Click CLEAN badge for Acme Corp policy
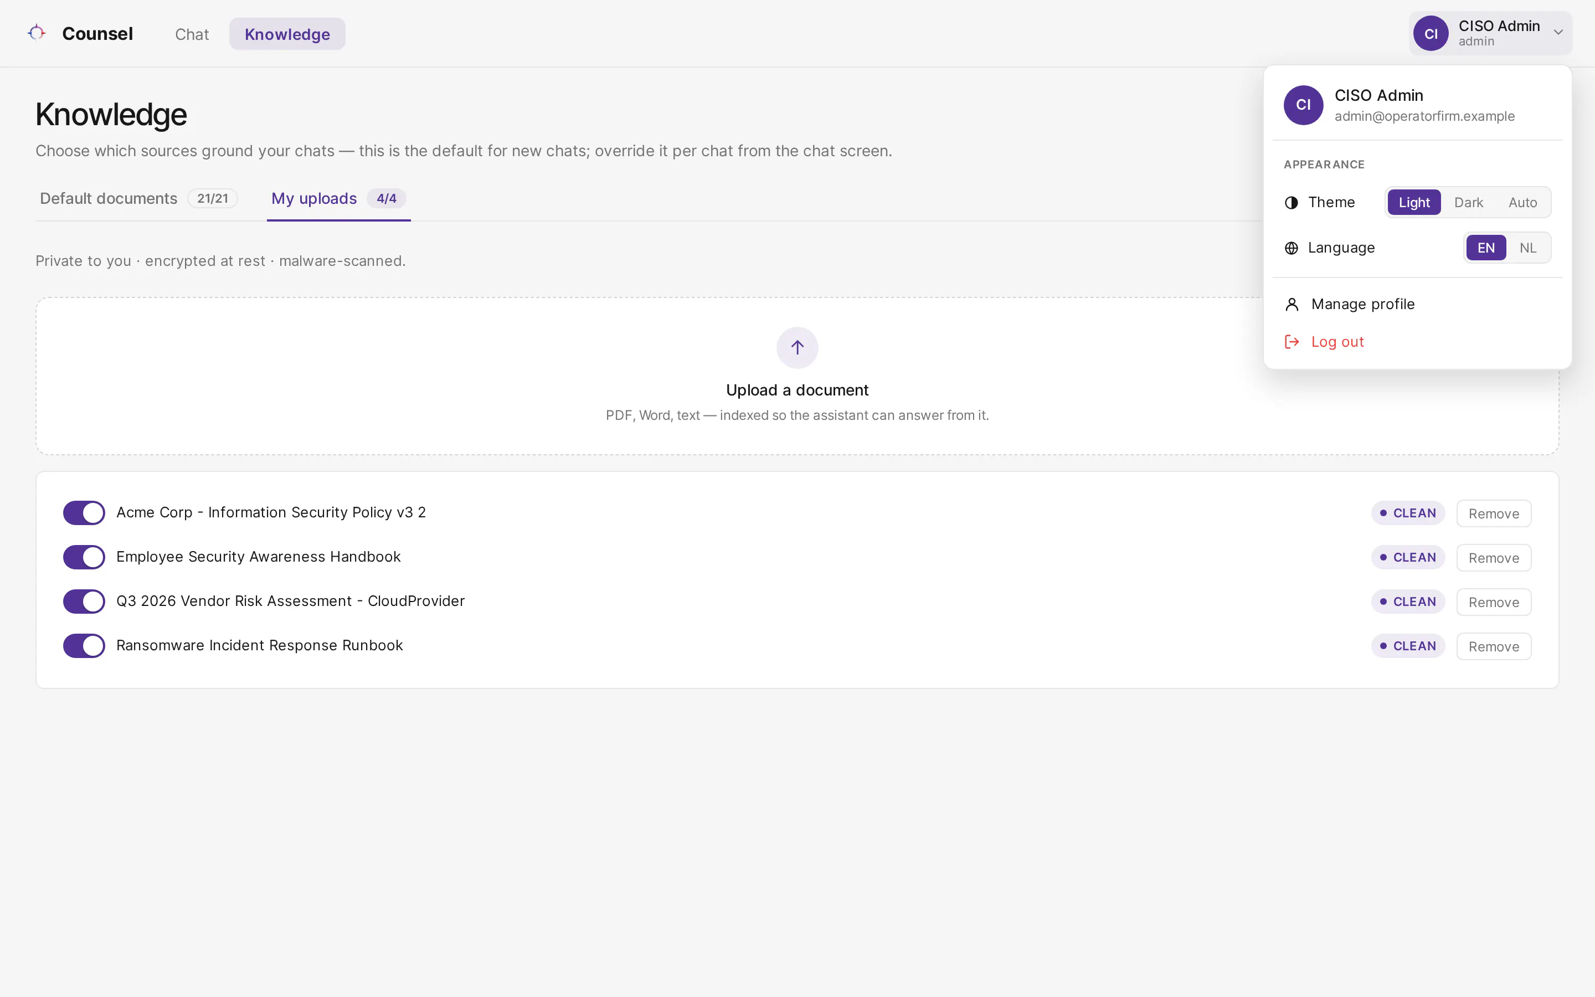Screen dimensions: 1595x997 (1408, 513)
